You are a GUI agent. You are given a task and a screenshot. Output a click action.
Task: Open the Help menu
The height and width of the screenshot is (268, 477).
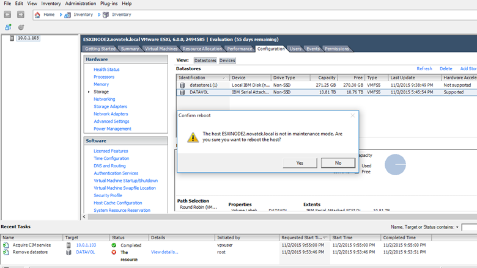[127, 3]
